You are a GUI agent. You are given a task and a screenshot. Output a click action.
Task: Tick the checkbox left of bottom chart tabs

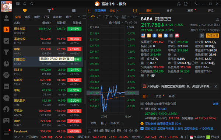[90, 131]
